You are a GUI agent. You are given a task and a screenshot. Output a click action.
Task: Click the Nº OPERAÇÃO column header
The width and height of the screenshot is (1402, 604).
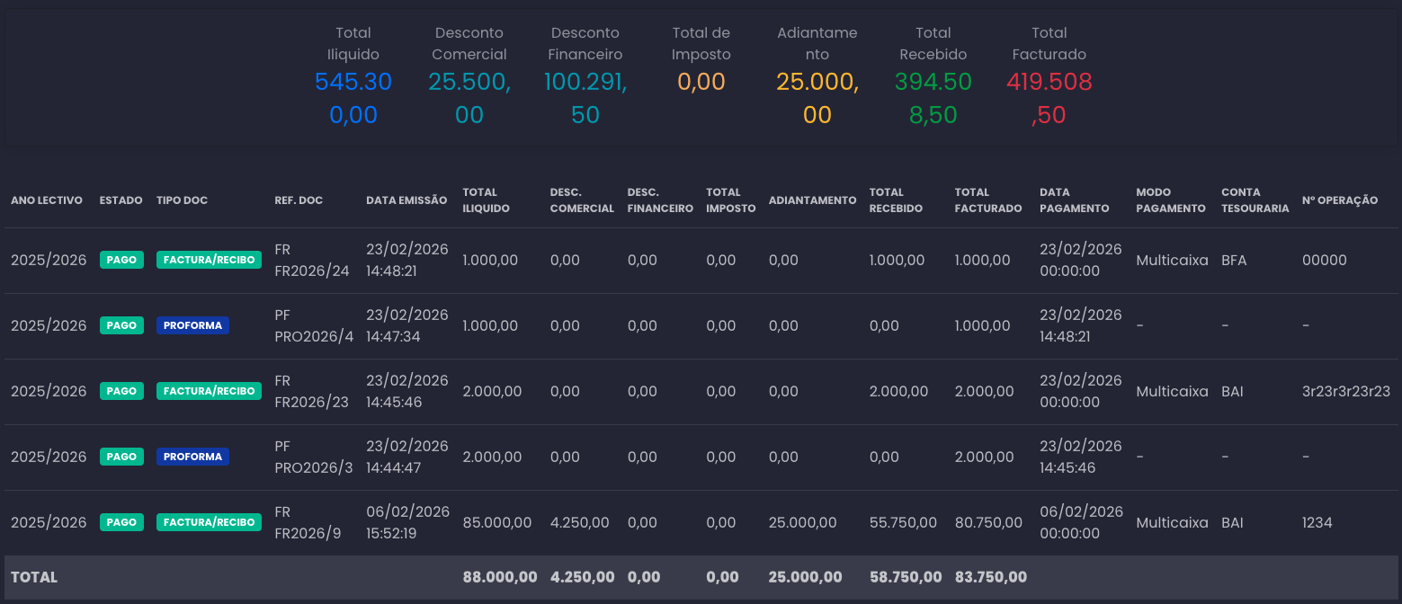coord(1340,200)
